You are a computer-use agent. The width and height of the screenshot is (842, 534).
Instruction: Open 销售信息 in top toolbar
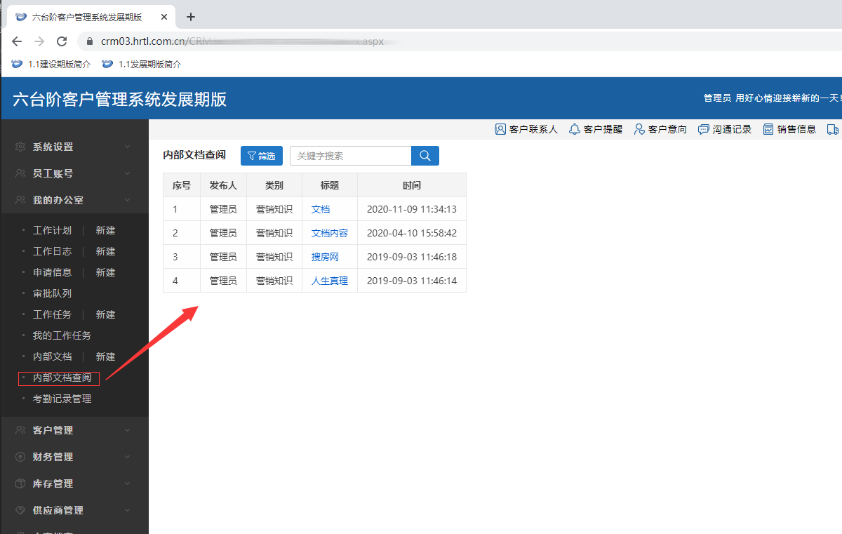pyautogui.click(x=789, y=129)
